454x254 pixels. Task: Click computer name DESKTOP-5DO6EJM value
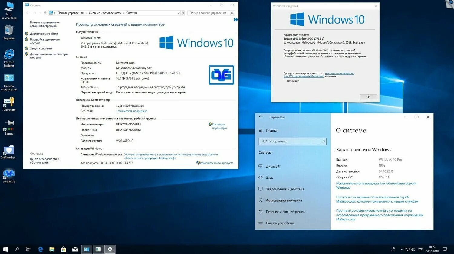point(128,125)
